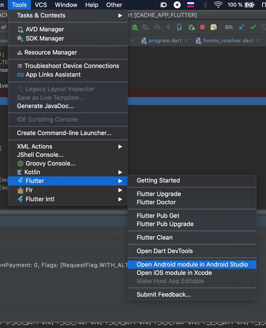
Task: Open the Other menu
Action: 114,5
